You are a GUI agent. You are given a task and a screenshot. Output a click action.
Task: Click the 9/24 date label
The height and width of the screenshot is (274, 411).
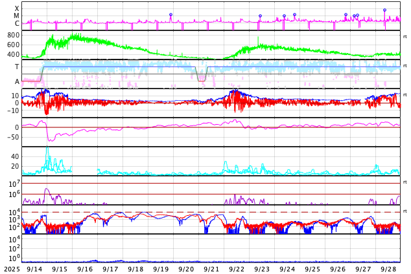click(287, 268)
